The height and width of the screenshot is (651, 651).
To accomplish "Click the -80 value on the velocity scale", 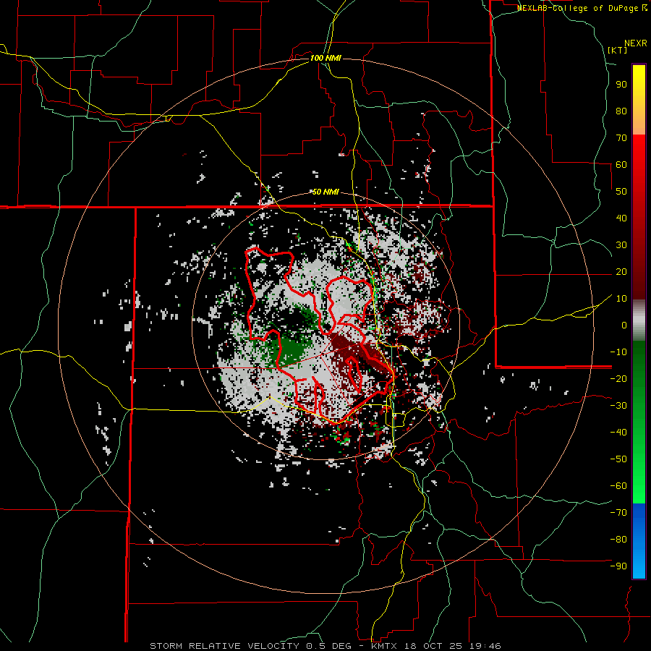I will (x=618, y=540).
